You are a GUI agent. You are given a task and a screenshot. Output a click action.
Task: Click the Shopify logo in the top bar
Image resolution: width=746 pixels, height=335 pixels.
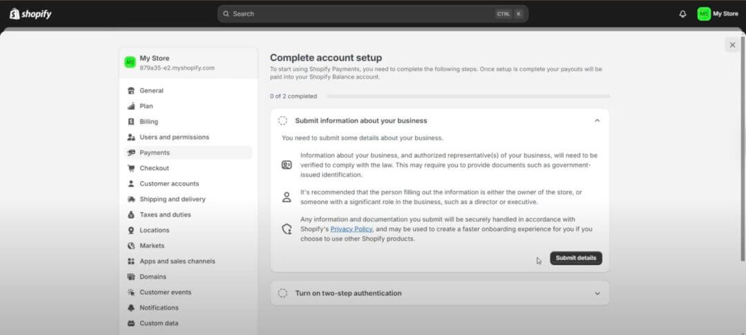pos(30,14)
